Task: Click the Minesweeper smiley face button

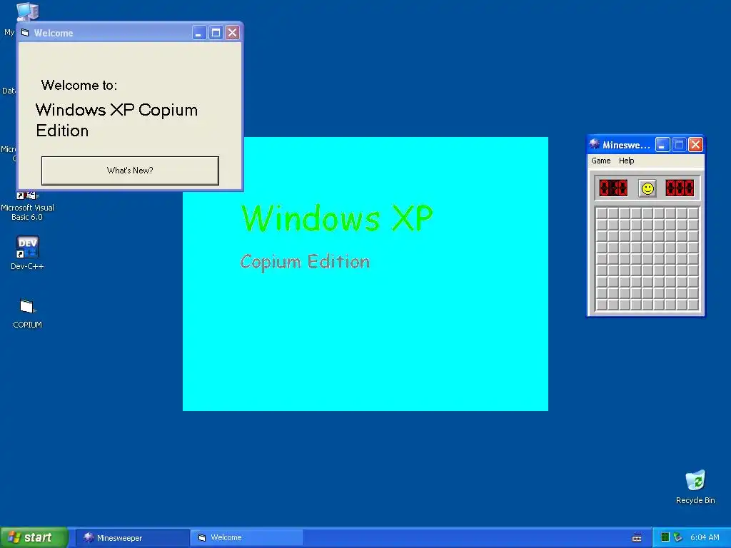Action: [647, 188]
